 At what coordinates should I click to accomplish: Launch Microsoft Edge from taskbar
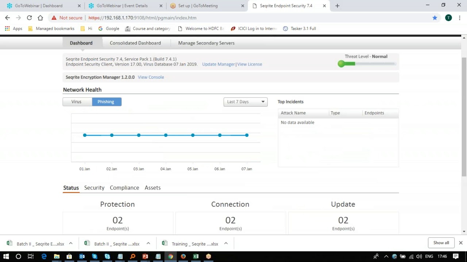(x=44, y=256)
